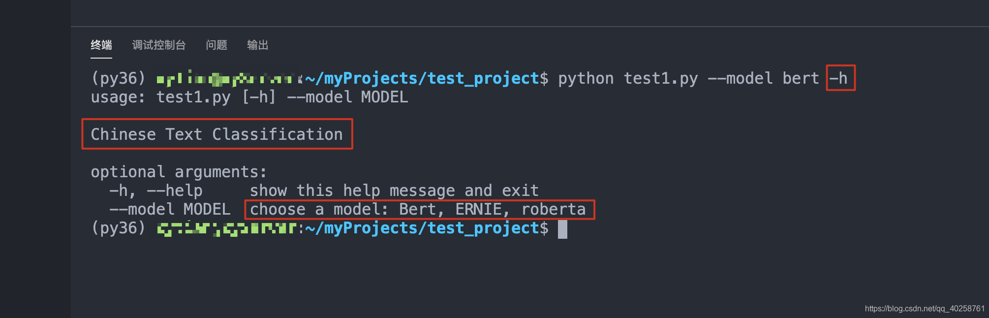
Task: Select the boxed choose a model description
Action: pos(419,209)
